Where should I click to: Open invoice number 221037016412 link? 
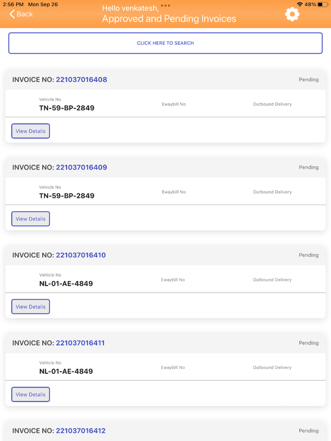pos(81,431)
